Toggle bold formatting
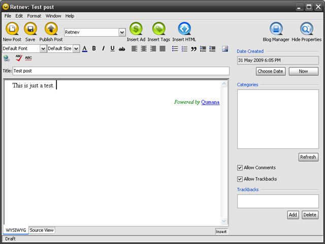325x244 pixels. pos(94,49)
